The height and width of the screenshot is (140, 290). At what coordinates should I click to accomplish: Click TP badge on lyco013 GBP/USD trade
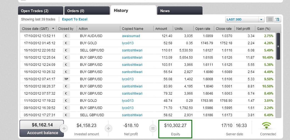point(66,79)
